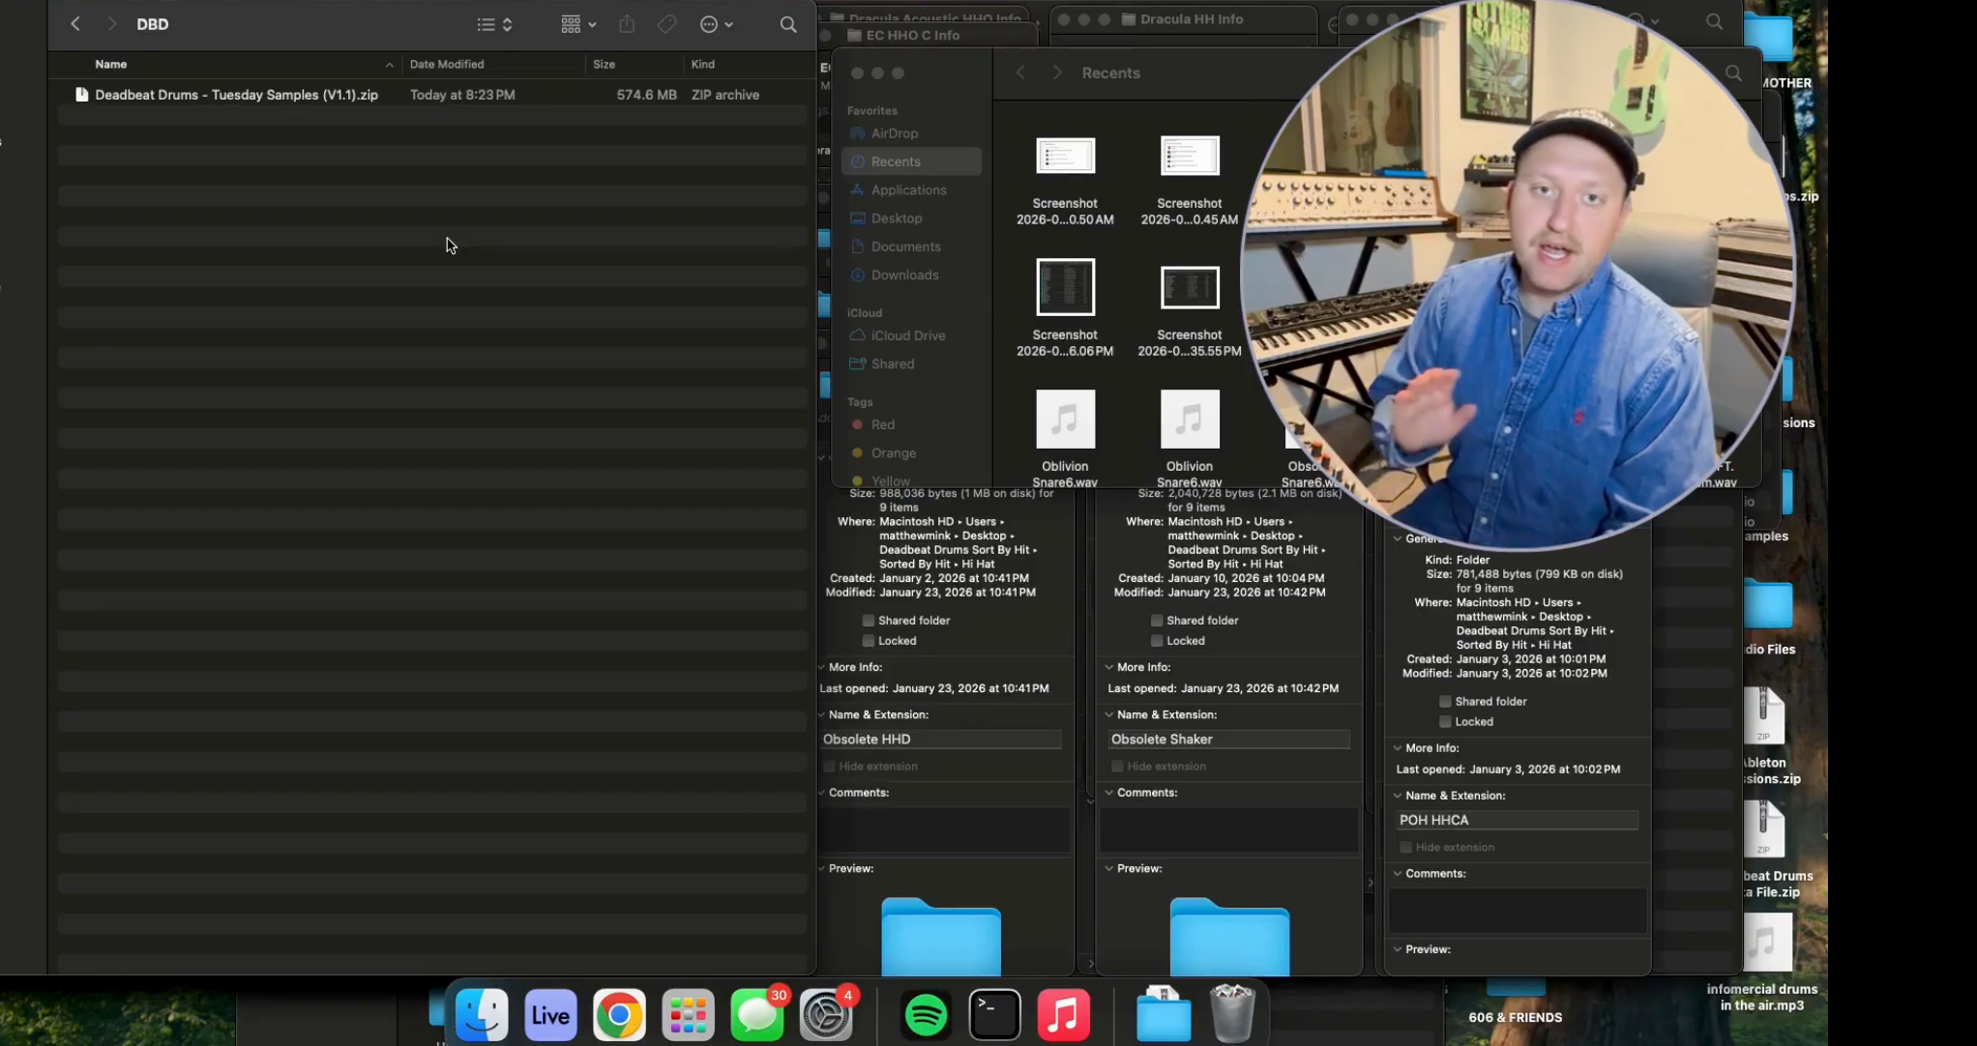1977x1046 pixels.
Task: Select Downloads in Finder sidebar
Action: pyautogui.click(x=903, y=276)
